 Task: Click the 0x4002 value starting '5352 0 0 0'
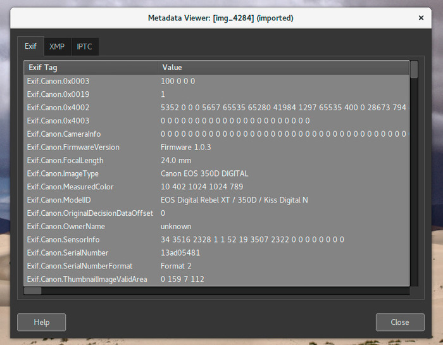[284, 108]
